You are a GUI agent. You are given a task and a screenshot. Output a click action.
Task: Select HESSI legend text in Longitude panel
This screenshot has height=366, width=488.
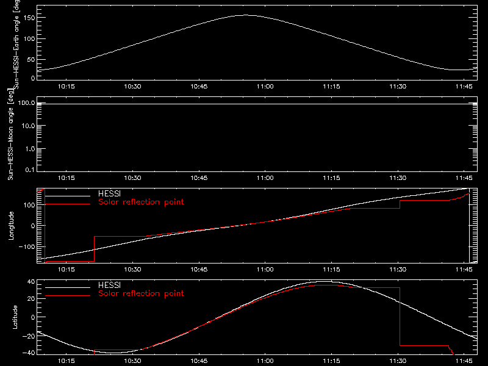click(x=109, y=194)
